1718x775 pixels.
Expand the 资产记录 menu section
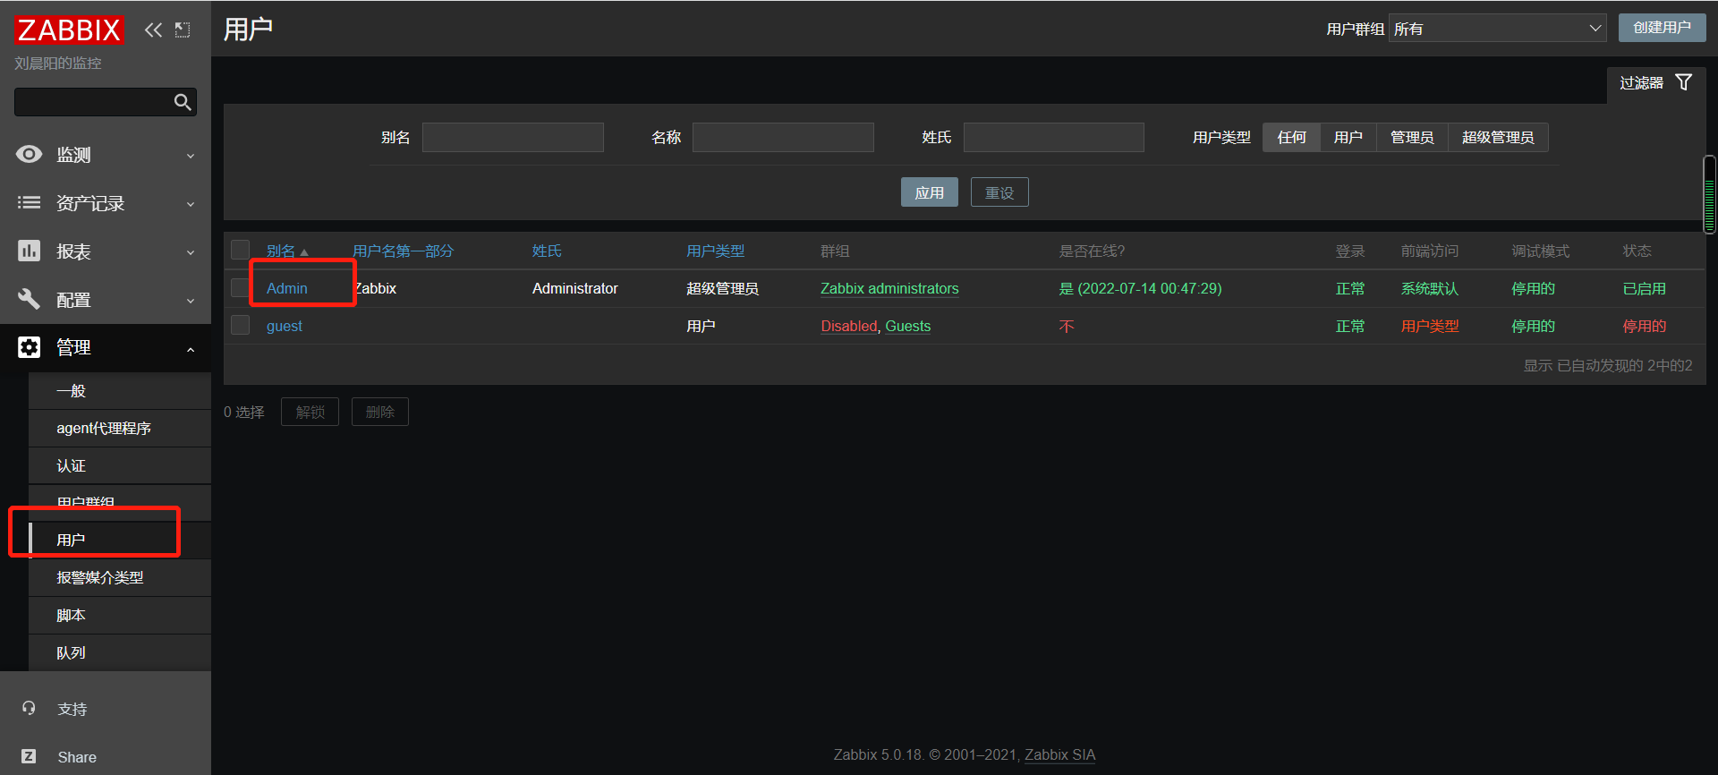tap(106, 203)
